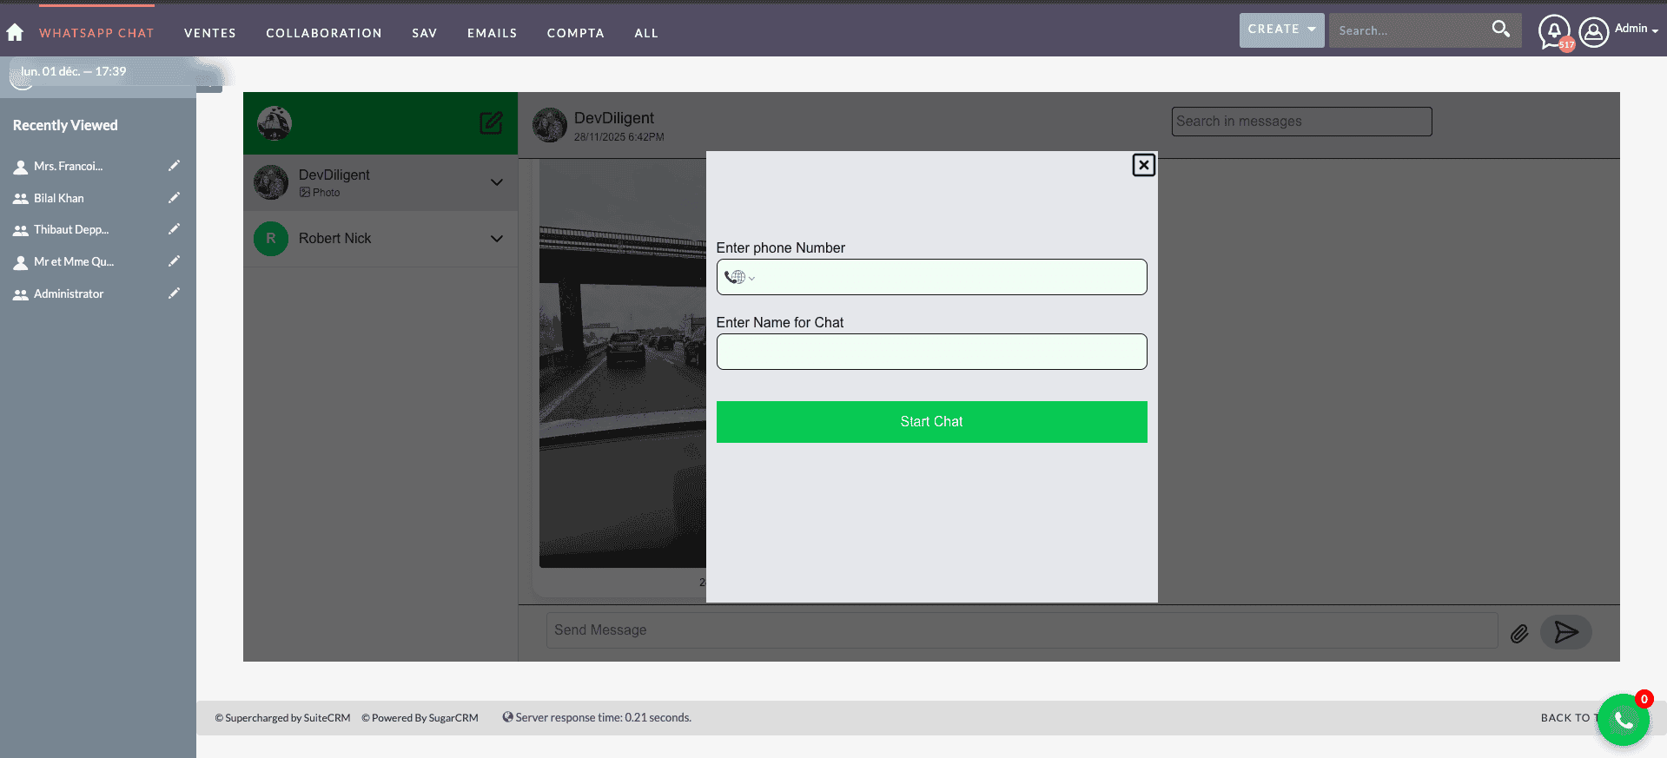Open new chat compose icon
The width and height of the screenshot is (1667, 758).
pyautogui.click(x=491, y=123)
